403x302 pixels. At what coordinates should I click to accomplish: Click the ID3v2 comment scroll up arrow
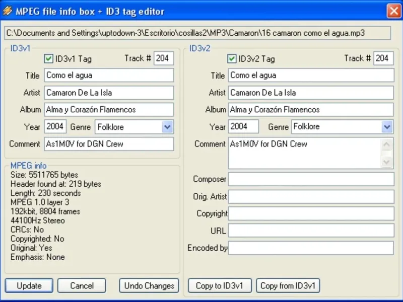[386, 145]
